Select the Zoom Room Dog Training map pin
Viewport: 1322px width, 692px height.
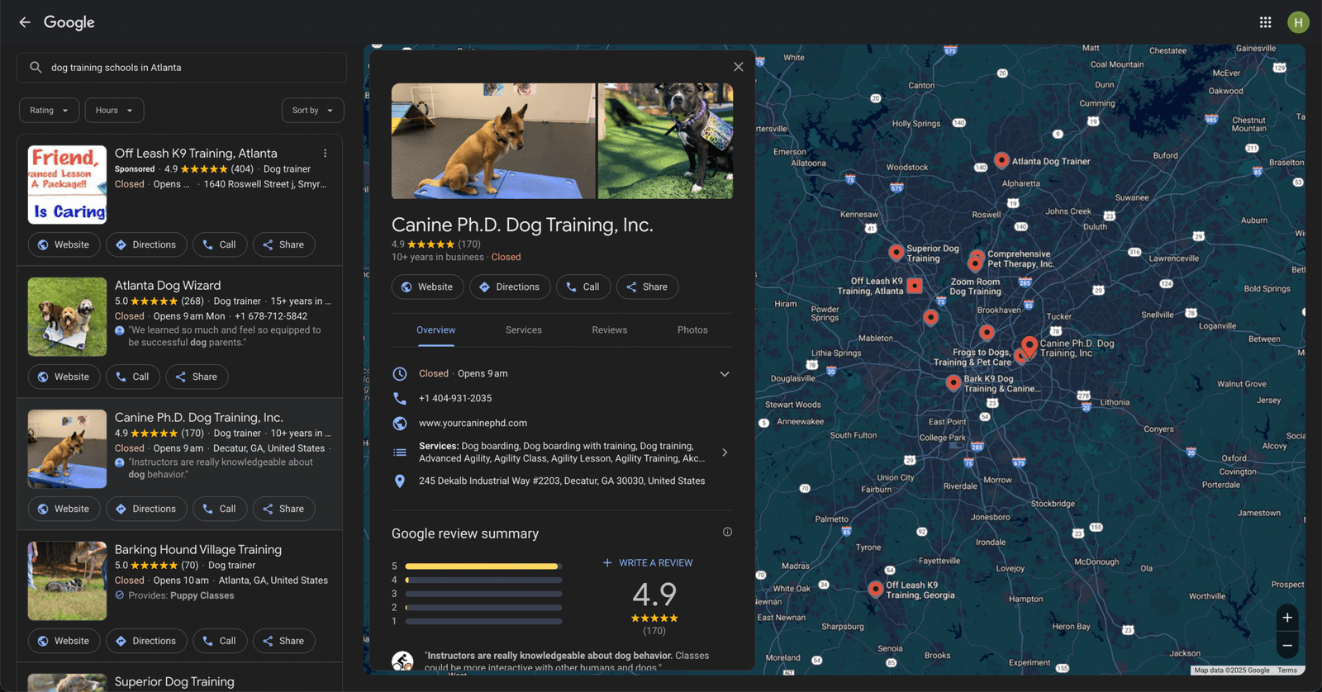coord(975,264)
